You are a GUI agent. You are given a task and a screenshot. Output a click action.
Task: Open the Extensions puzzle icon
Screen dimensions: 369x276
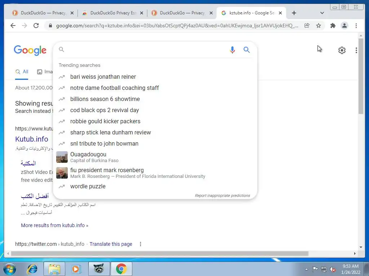333,26
